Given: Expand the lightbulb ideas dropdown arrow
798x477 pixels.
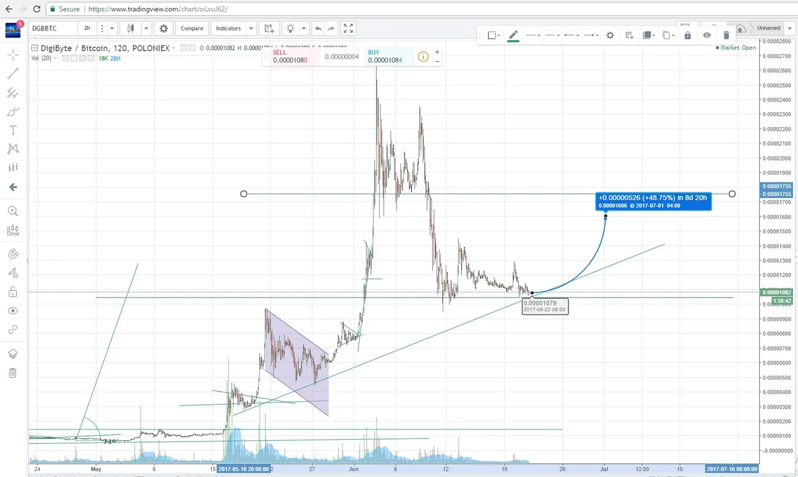Looking at the screenshot, I should pos(304,28).
